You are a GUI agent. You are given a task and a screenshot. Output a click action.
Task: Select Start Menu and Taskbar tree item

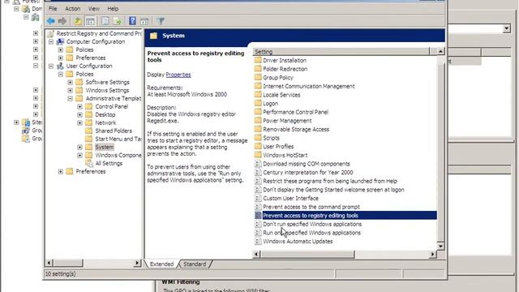point(118,139)
